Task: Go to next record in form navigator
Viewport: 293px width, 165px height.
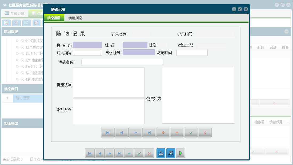Action: click(135, 132)
